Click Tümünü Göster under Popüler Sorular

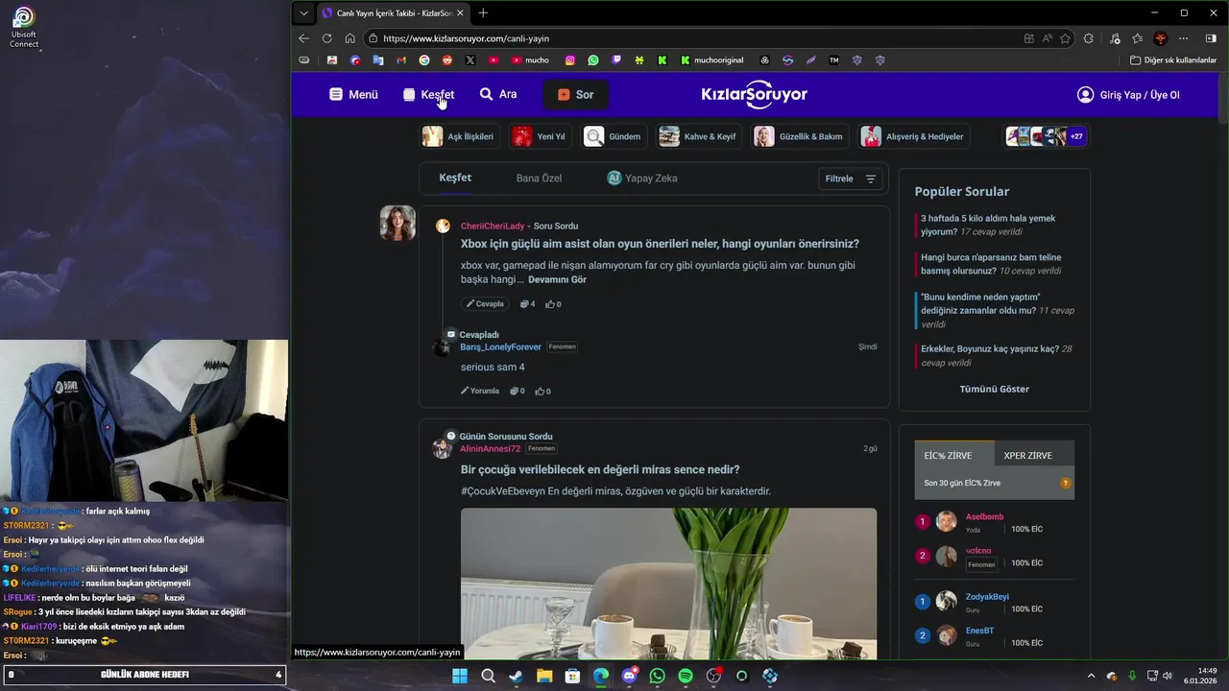click(994, 389)
